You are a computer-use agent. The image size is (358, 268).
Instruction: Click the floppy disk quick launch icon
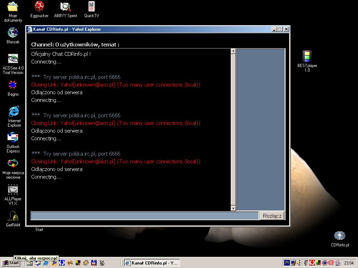[x=94, y=263]
